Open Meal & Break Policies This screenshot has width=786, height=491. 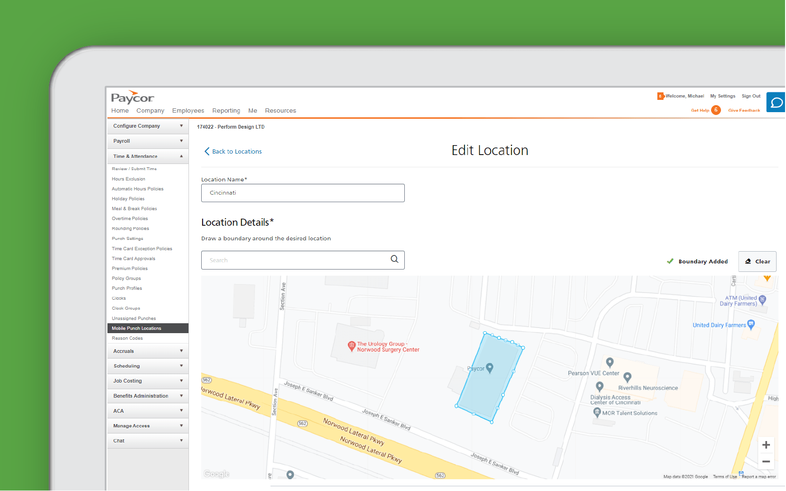134,209
